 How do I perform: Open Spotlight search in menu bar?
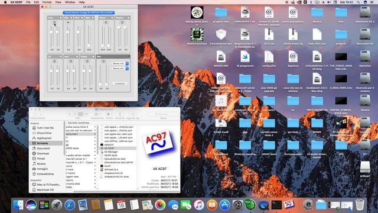[359, 2]
